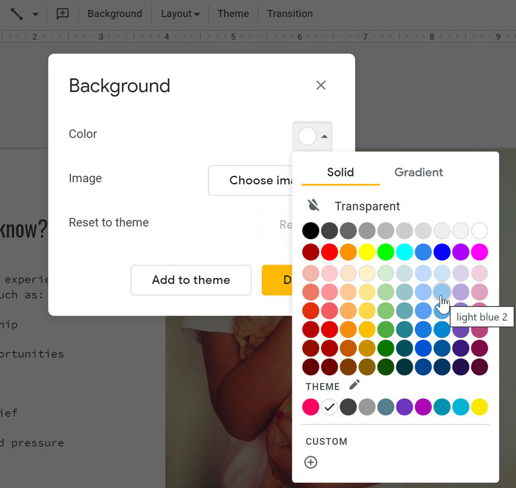Select the light blue 2 swatch
Screen dimensions: 516x488
[442, 292]
